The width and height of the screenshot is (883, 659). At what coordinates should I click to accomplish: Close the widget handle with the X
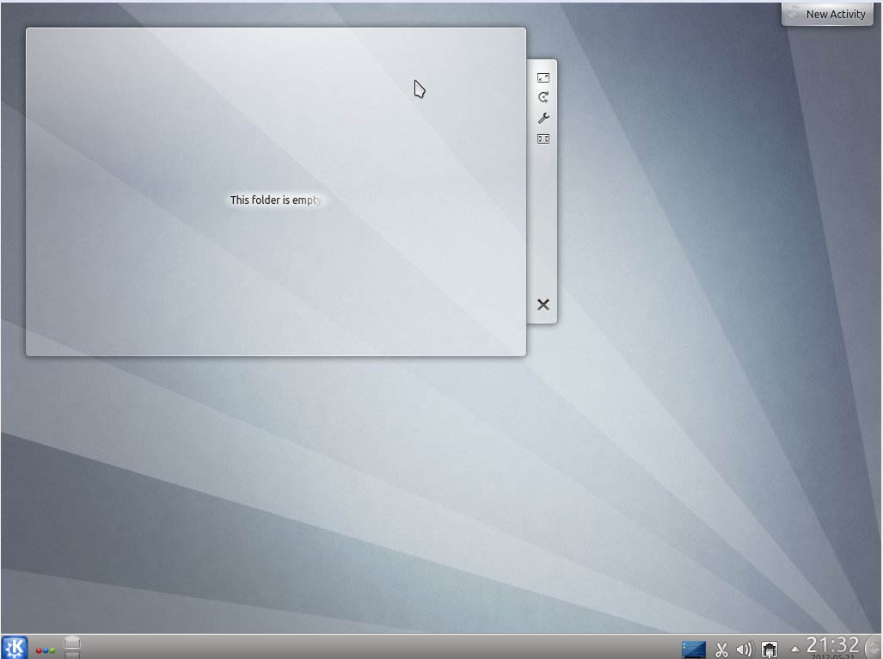tap(543, 304)
